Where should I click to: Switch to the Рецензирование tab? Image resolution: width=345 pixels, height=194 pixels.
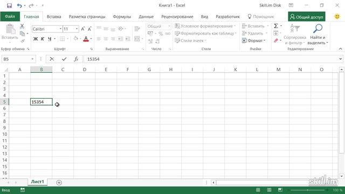[177, 17]
